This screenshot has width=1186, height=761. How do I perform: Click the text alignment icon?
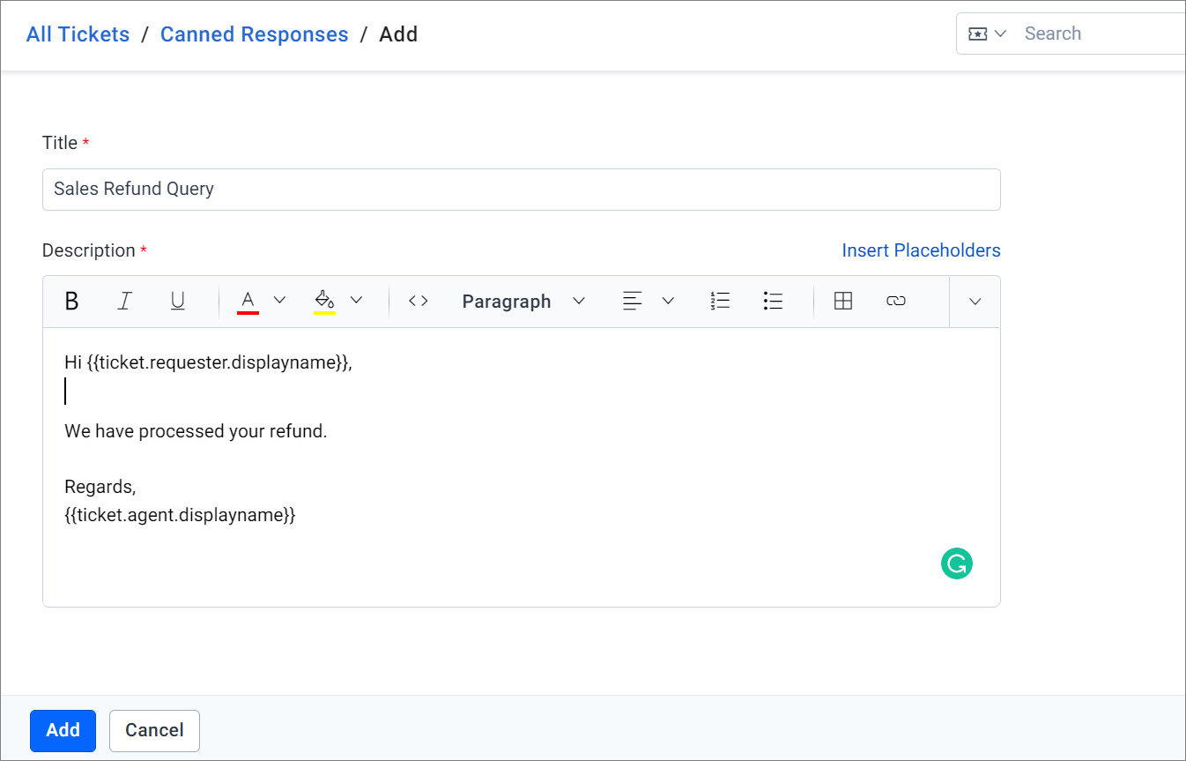point(632,302)
